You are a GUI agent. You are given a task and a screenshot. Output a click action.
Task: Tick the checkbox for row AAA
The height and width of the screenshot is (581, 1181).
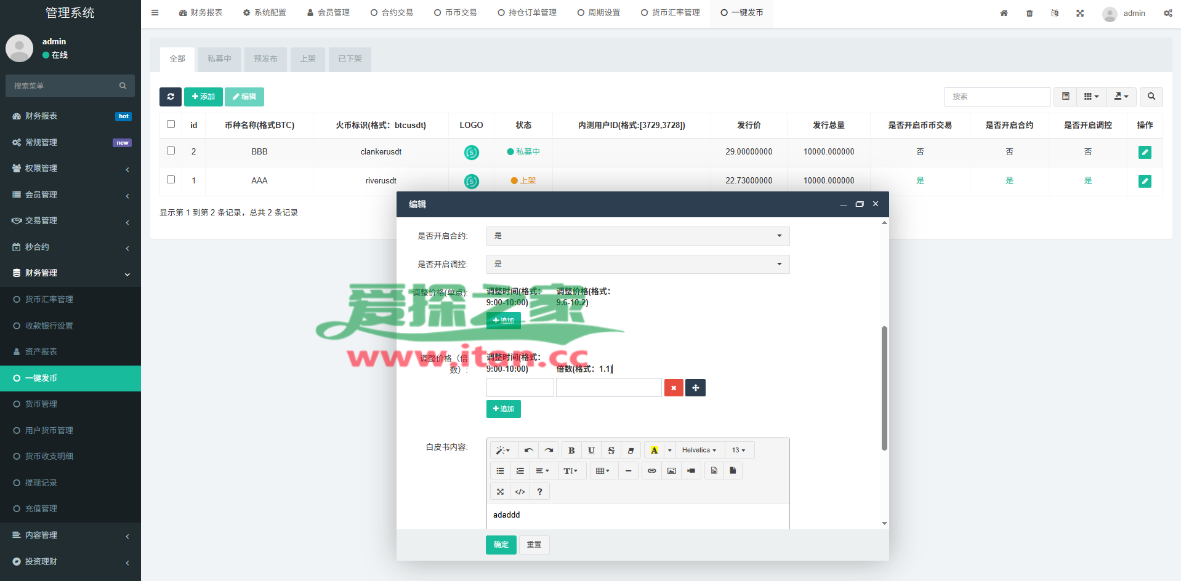pos(171,180)
